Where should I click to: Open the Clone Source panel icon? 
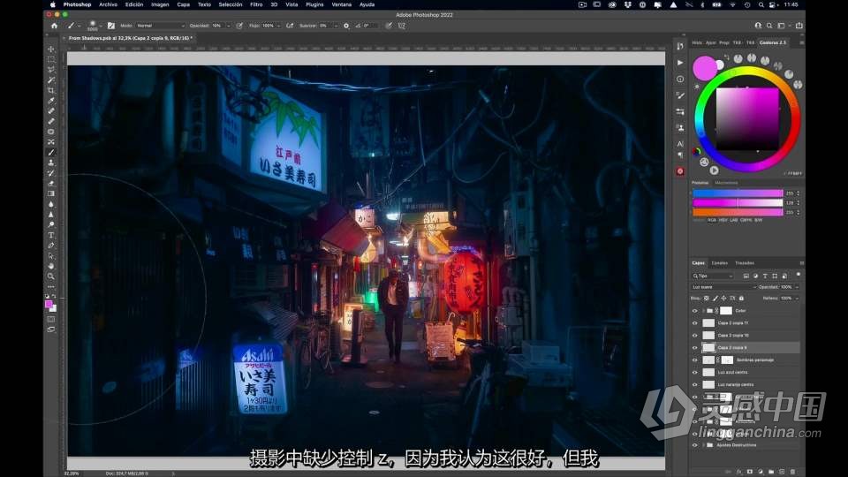pos(680,127)
